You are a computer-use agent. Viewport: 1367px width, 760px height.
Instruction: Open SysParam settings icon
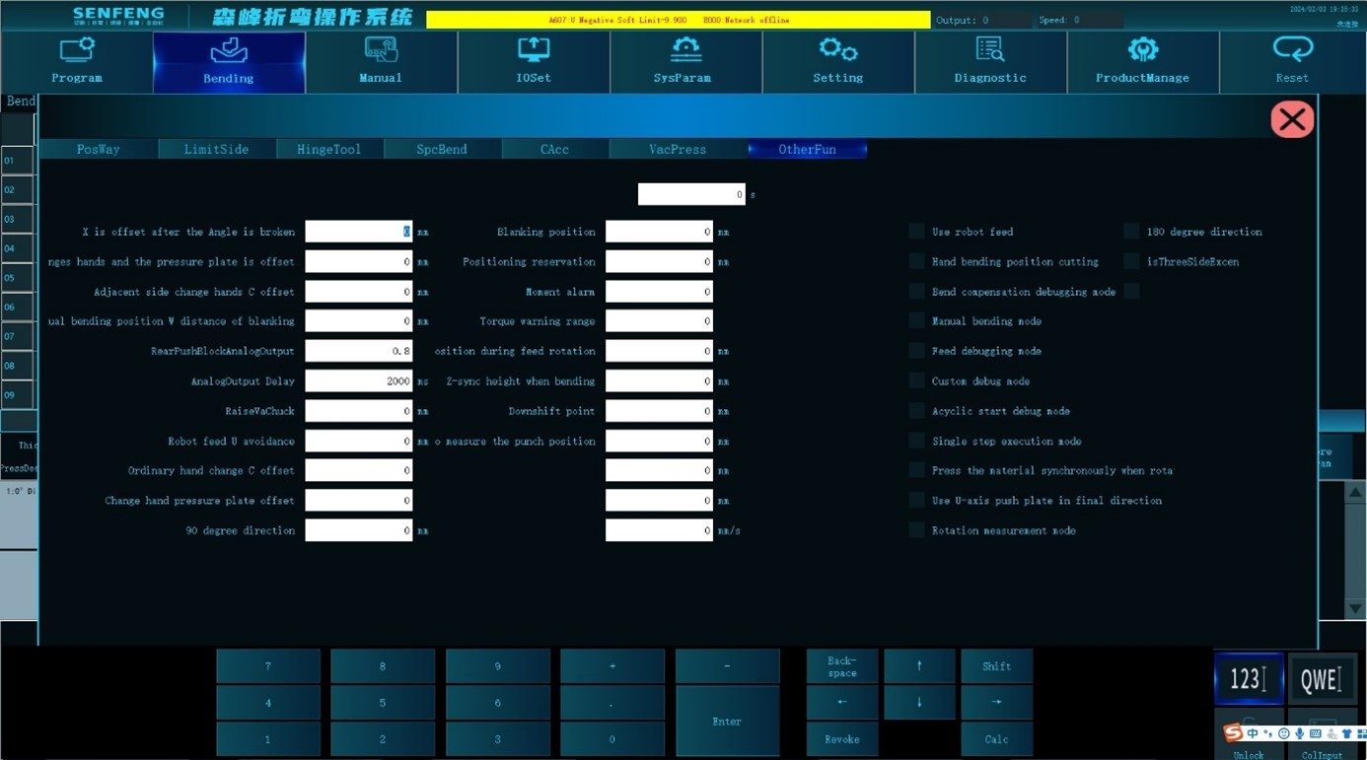[685, 49]
